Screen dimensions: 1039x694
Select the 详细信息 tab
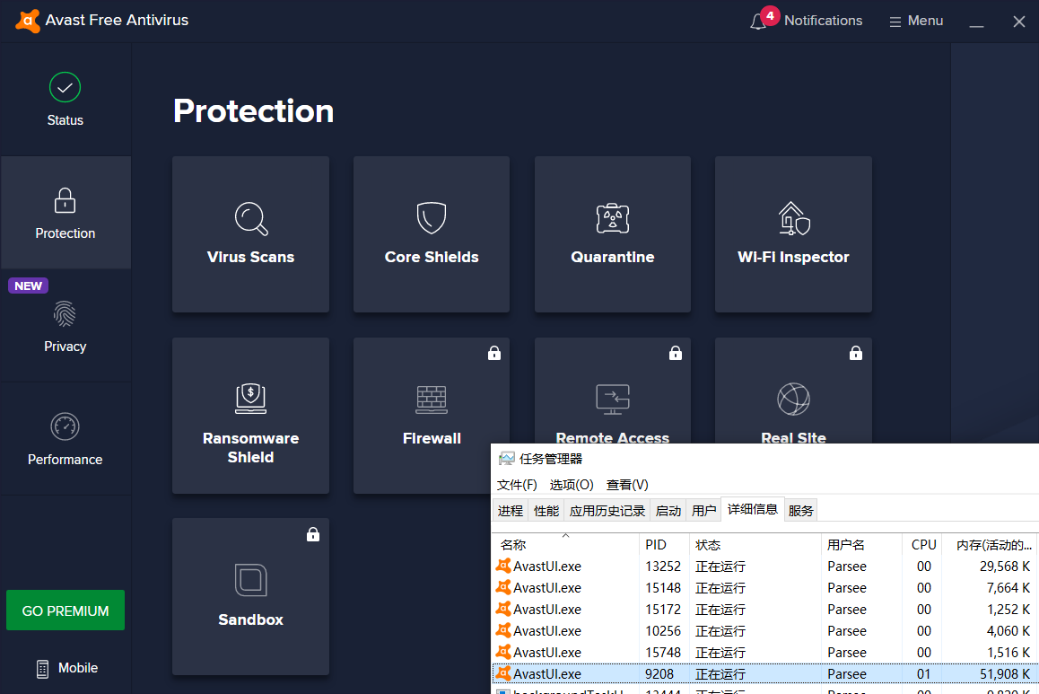pyautogui.click(x=753, y=509)
